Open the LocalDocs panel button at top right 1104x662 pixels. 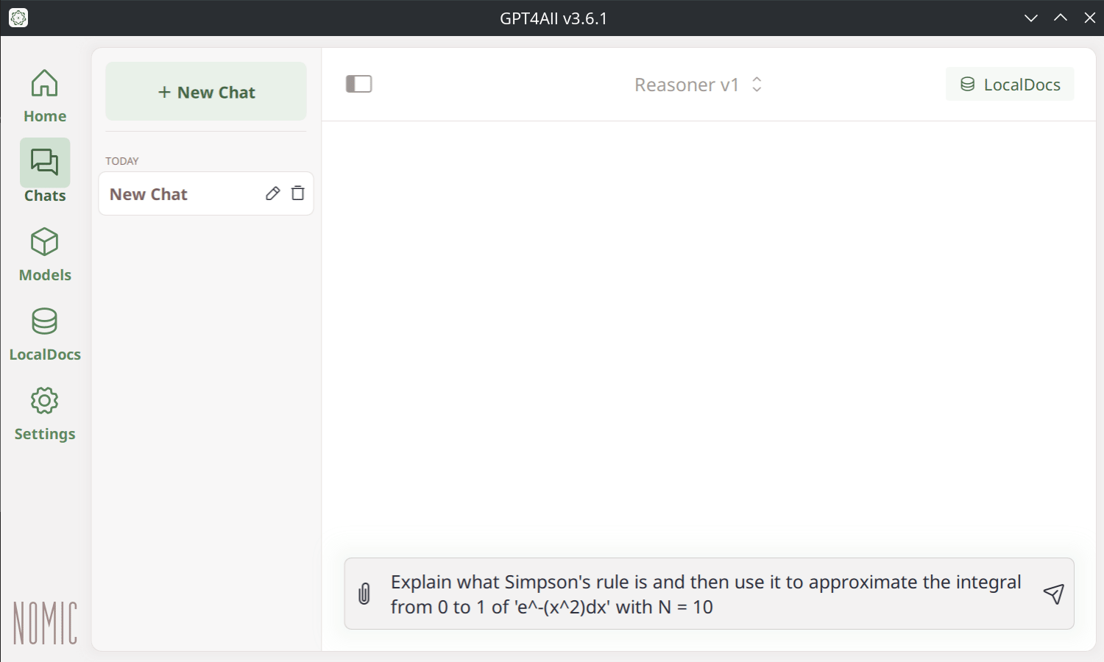[x=1010, y=85]
